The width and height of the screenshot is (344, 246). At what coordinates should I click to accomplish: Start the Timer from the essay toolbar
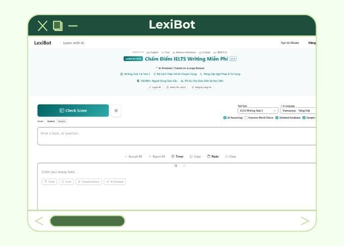(x=177, y=156)
